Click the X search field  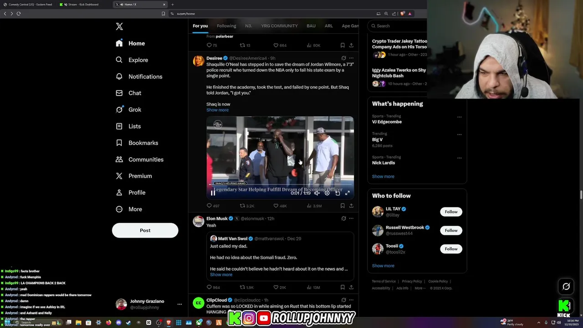coord(399,26)
